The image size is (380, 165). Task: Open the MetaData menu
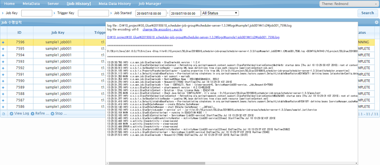[31, 4]
